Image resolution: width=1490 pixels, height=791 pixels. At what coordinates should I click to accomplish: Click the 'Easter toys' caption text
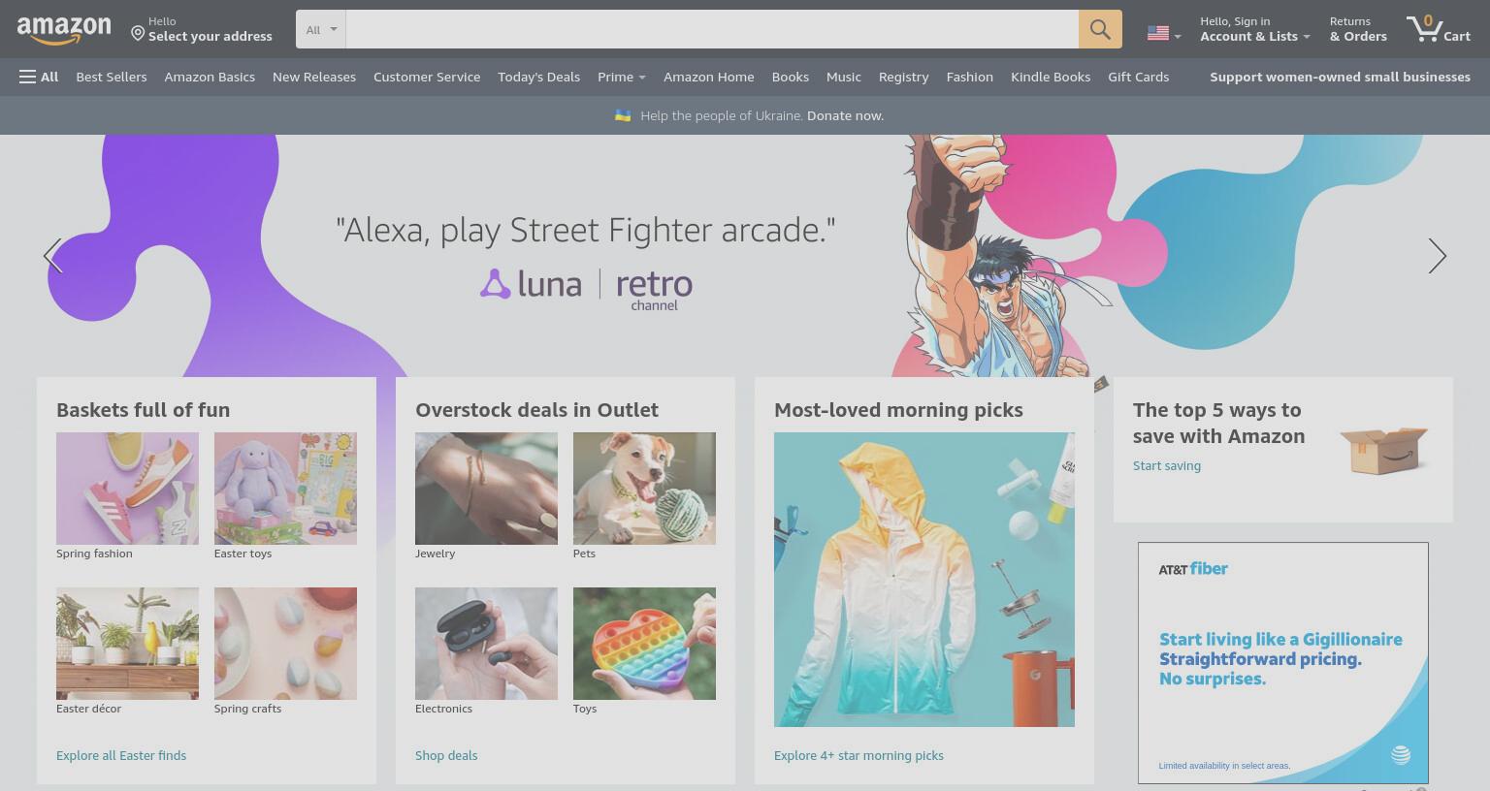243,554
